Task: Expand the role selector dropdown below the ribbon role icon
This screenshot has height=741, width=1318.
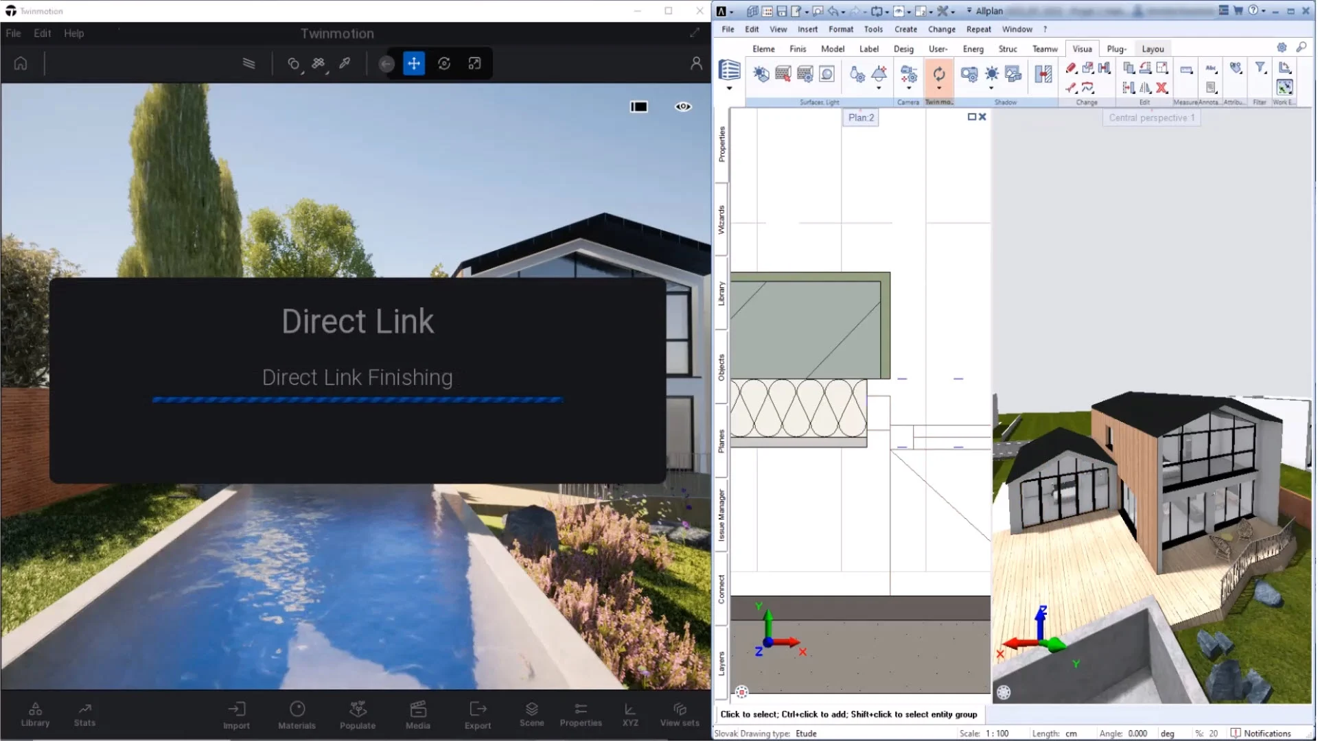Action: pyautogui.click(x=729, y=89)
